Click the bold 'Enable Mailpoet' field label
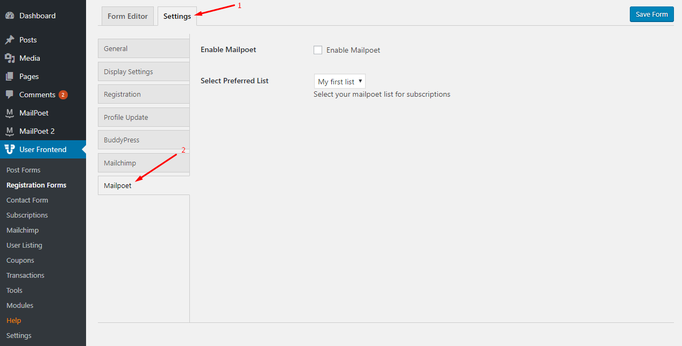682x346 pixels. 229,49
